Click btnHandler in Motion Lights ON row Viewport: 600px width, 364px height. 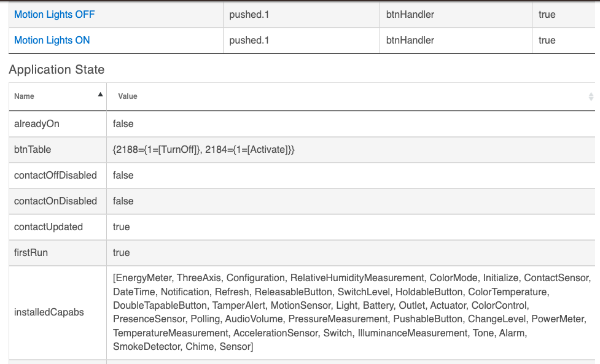coord(410,40)
